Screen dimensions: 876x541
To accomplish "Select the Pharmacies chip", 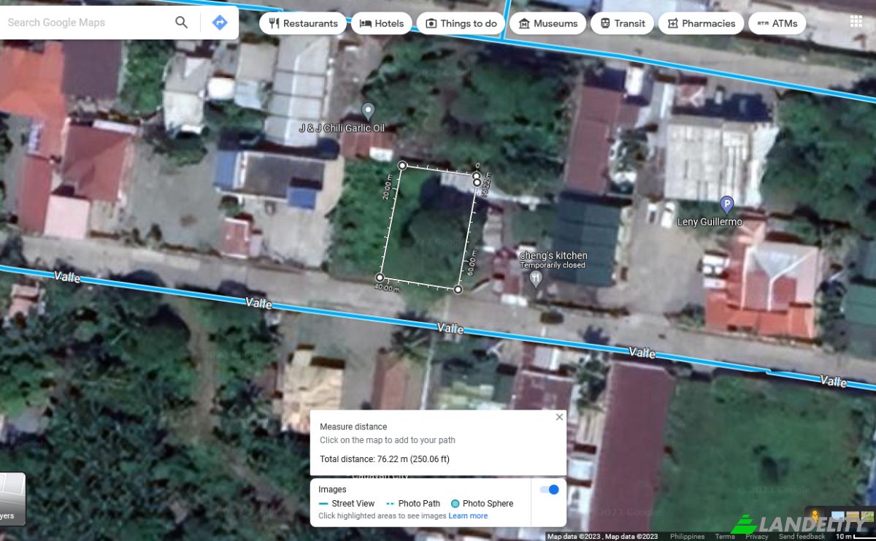I will [701, 23].
